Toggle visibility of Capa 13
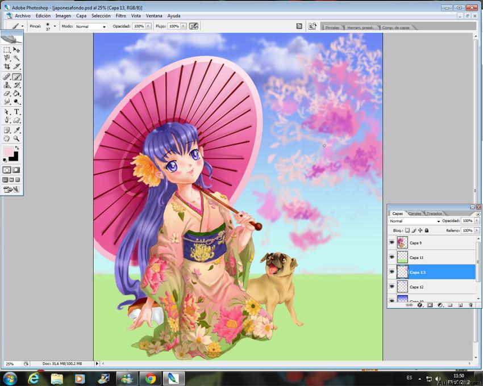This screenshot has height=386, width=483. (392, 272)
